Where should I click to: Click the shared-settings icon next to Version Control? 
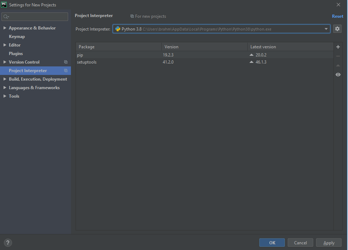tap(66, 62)
